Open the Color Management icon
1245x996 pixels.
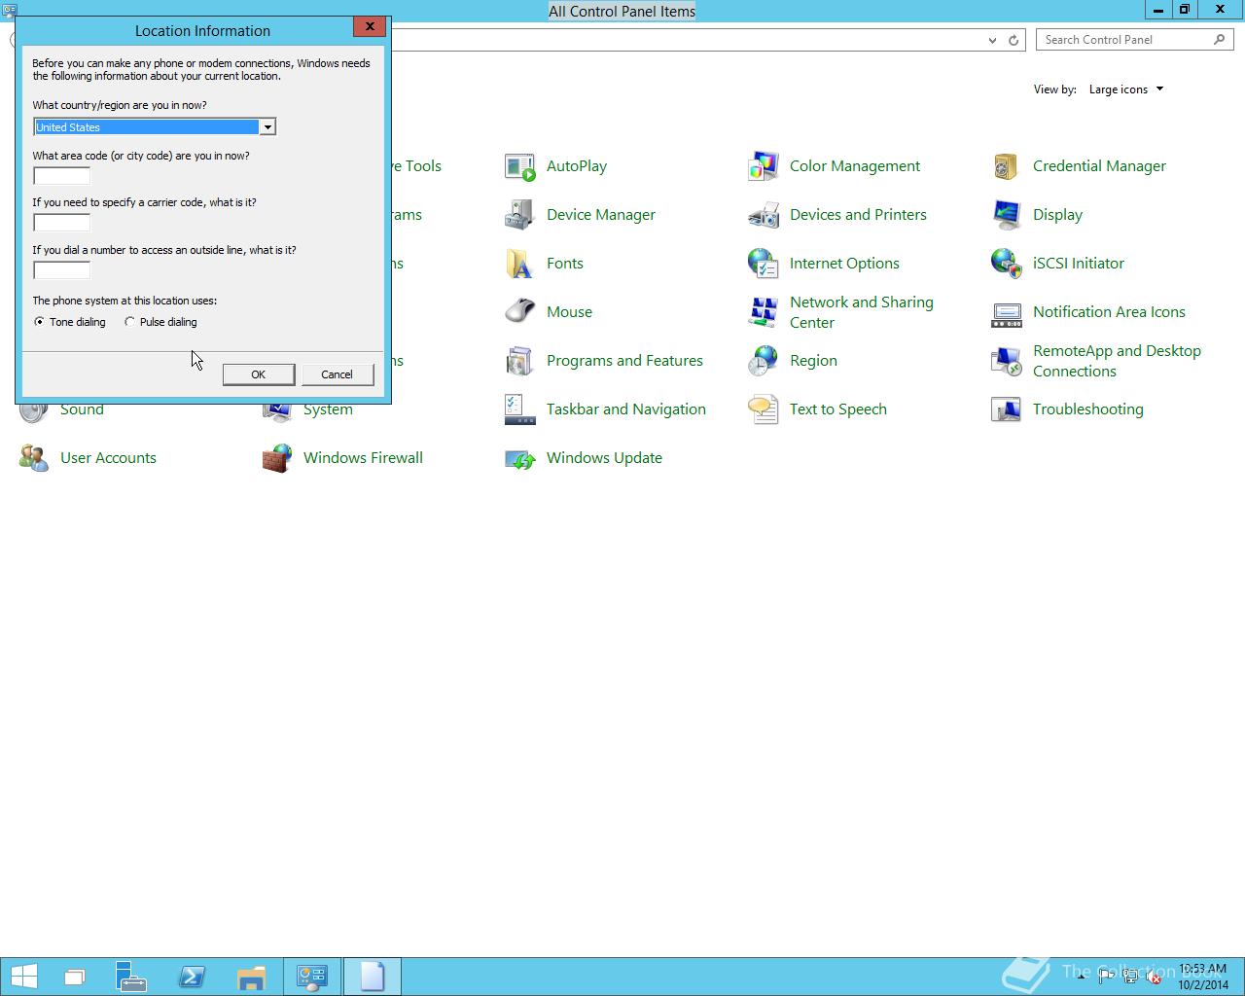764,166
